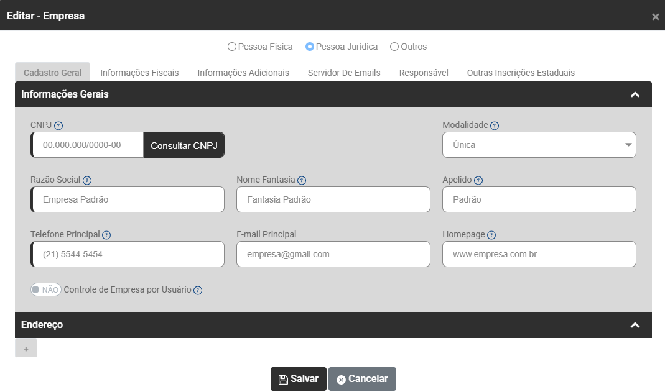Focus the Telefone Principal field
Viewport: 665px width, 392px height.
(128, 254)
